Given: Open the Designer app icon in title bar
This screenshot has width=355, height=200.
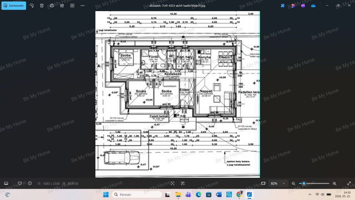Looking at the screenshot, I should click(x=282, y=6).
